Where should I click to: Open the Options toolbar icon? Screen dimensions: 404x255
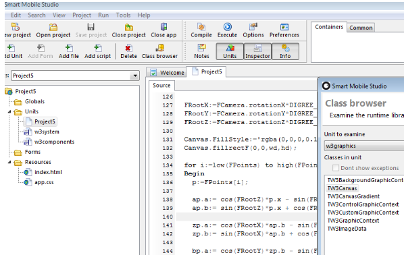pos(253,27)
